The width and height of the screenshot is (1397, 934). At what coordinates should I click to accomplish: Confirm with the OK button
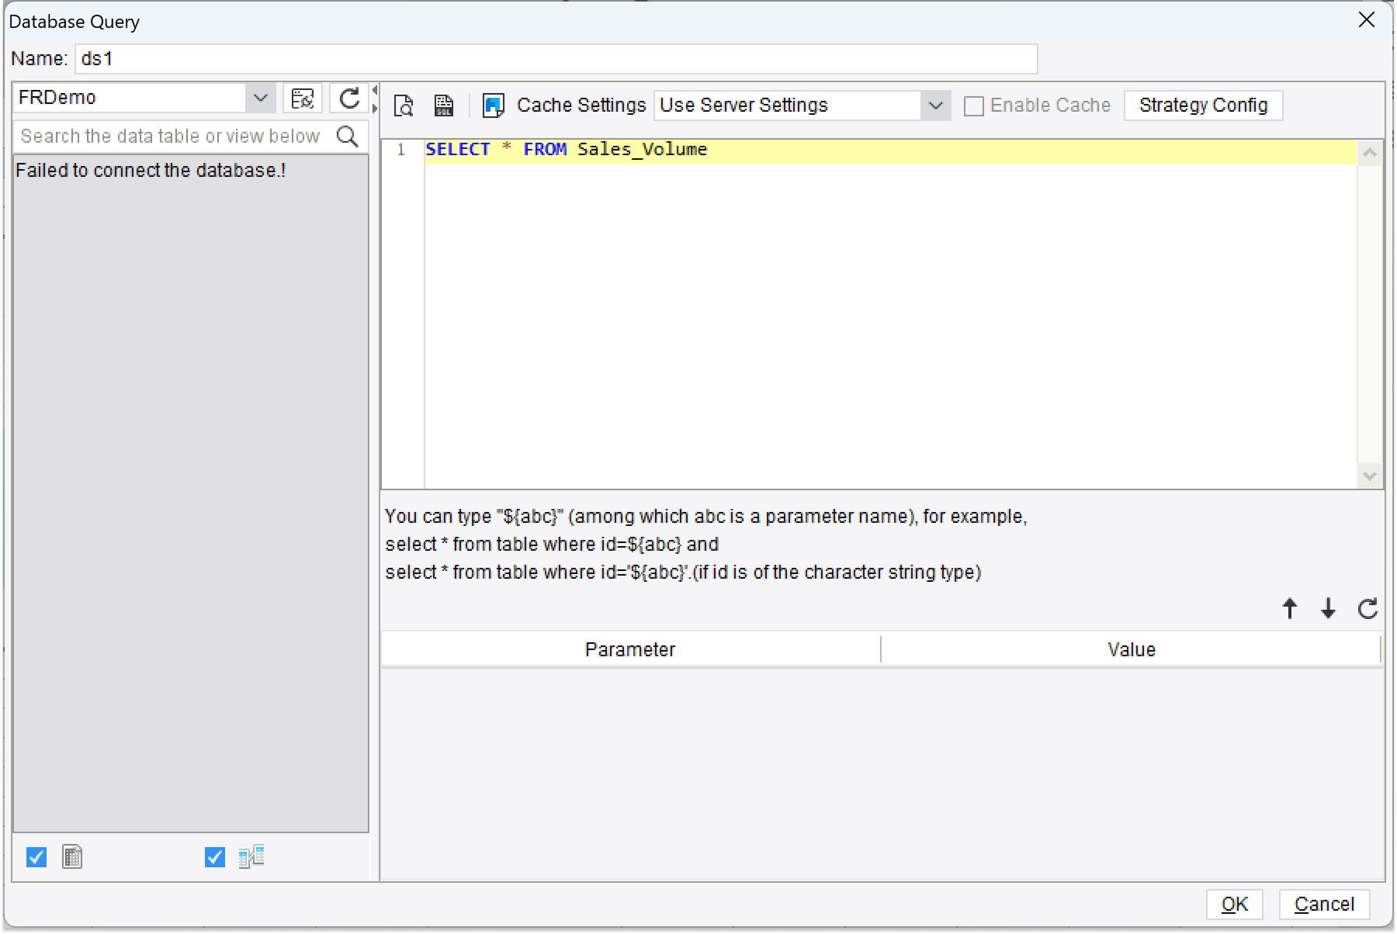(x=1234, y=905)
